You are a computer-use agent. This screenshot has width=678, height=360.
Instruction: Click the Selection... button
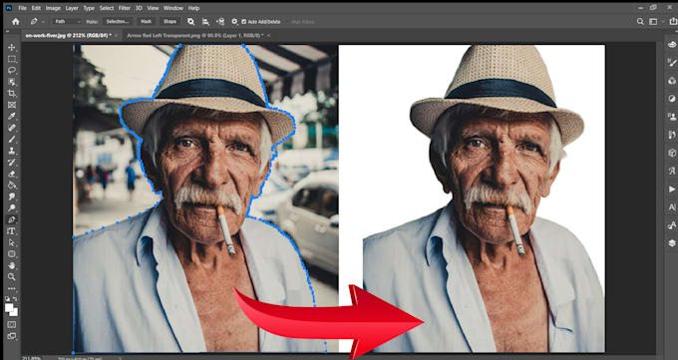click(x=118, y=21)
